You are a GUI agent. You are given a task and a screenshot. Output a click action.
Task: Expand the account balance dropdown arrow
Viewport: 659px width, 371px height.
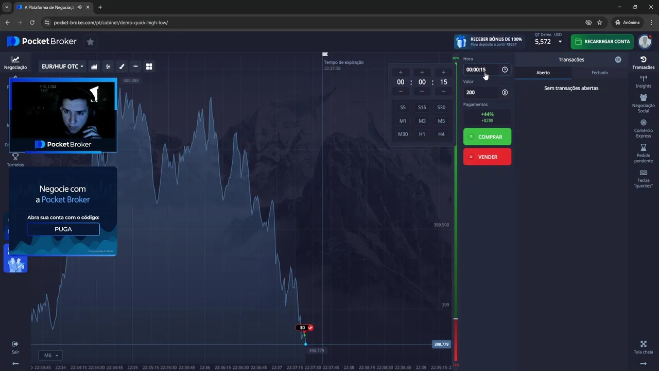pos(560,42)
